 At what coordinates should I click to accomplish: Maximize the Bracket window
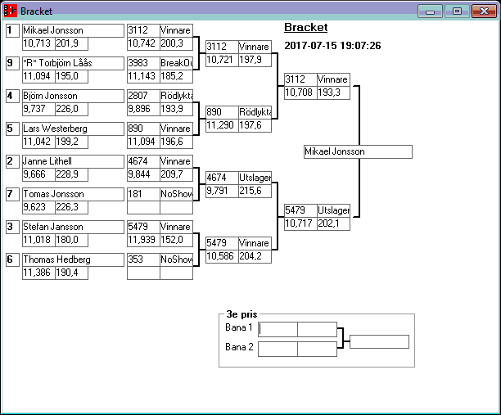pos(457,11)
